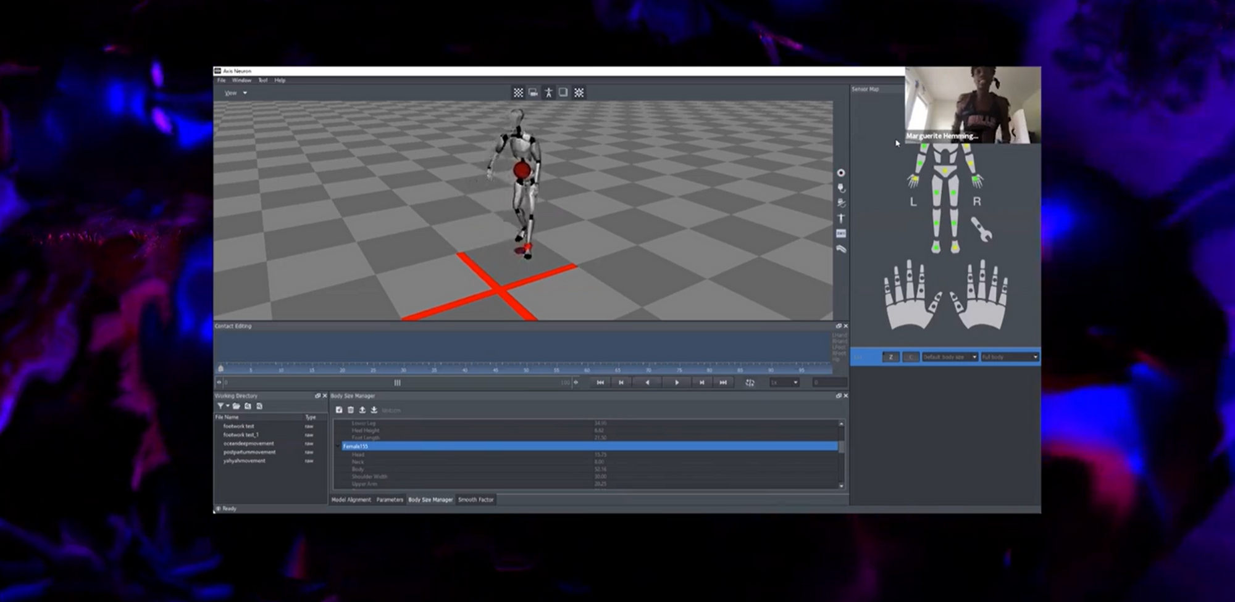Viewport: 1235px width, 602px height.
Task: Open the Full body dropdown
Action: 1010,357
